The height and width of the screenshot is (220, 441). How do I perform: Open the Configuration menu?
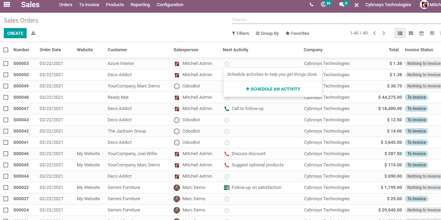(x=170, y=5)
